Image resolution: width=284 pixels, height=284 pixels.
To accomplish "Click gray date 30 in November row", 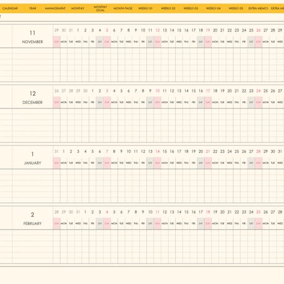I will (x=64, y=30).
